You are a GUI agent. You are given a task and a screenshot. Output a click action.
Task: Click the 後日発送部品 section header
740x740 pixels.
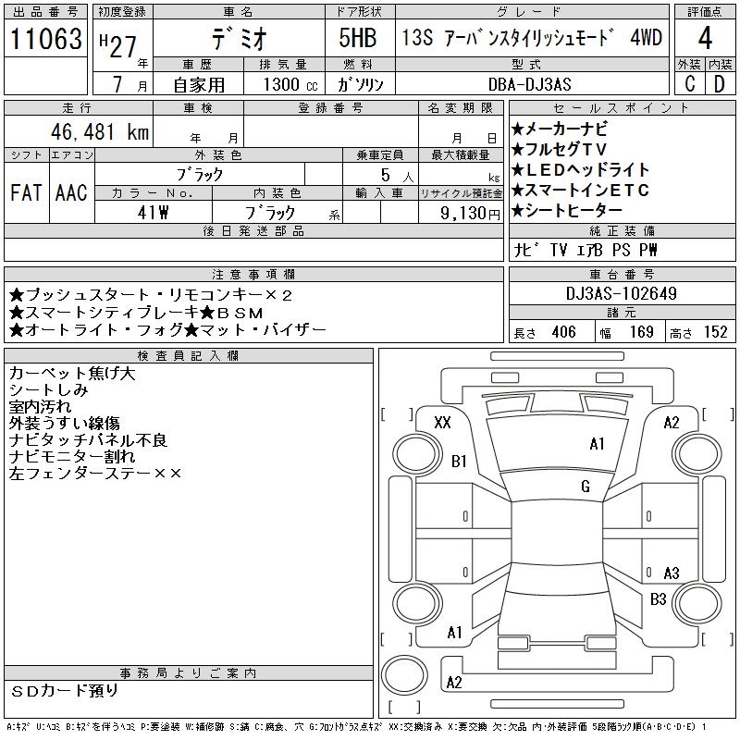pos(253,230)
